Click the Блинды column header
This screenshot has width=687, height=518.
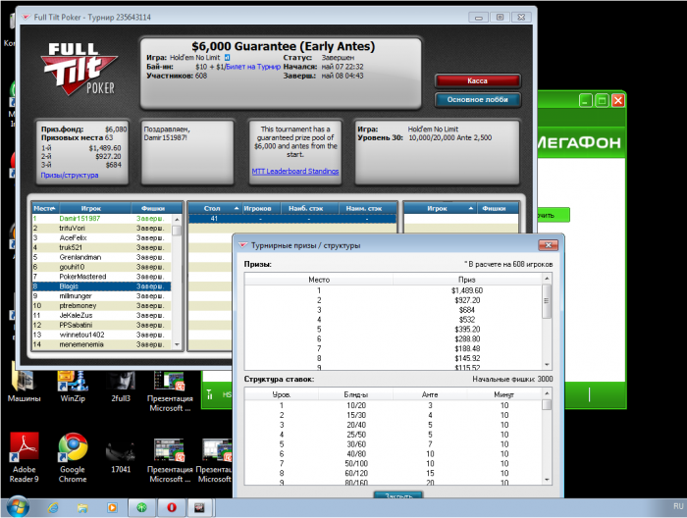coord(355,394)
